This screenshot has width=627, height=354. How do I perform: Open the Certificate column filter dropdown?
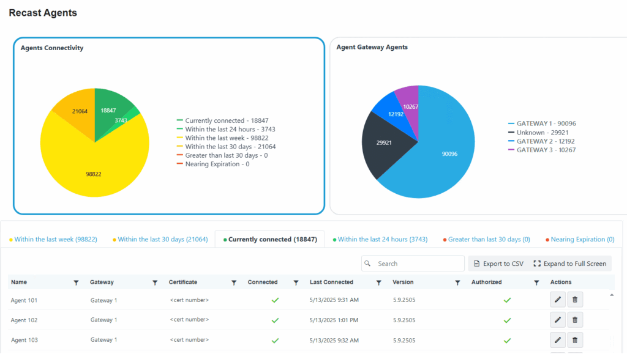233,282
